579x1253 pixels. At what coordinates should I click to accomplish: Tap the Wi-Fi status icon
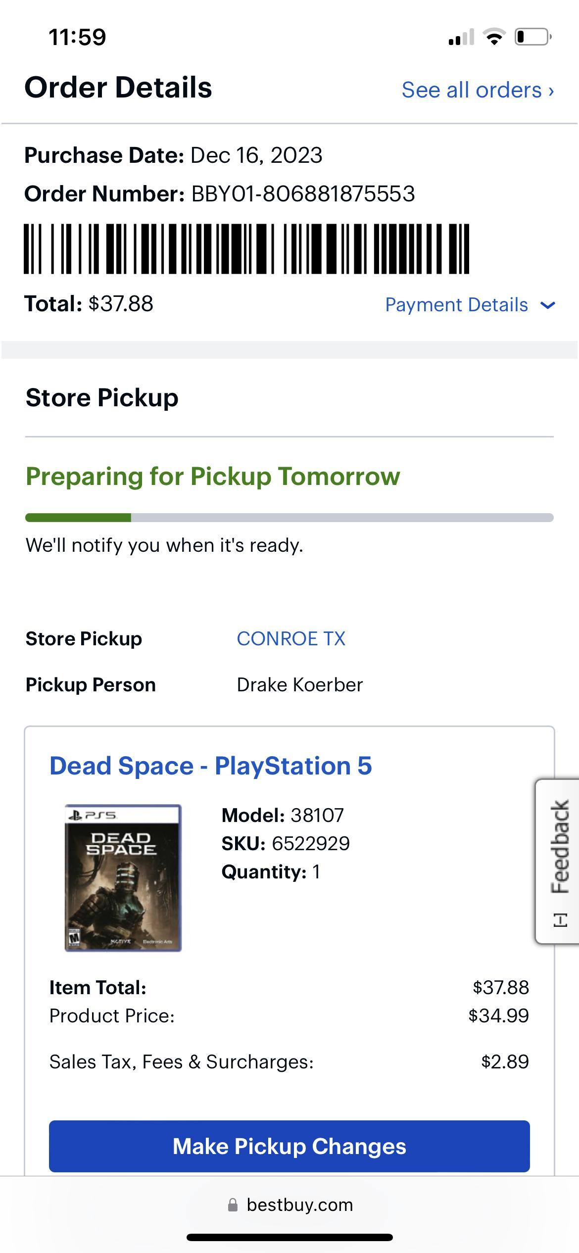493,37
